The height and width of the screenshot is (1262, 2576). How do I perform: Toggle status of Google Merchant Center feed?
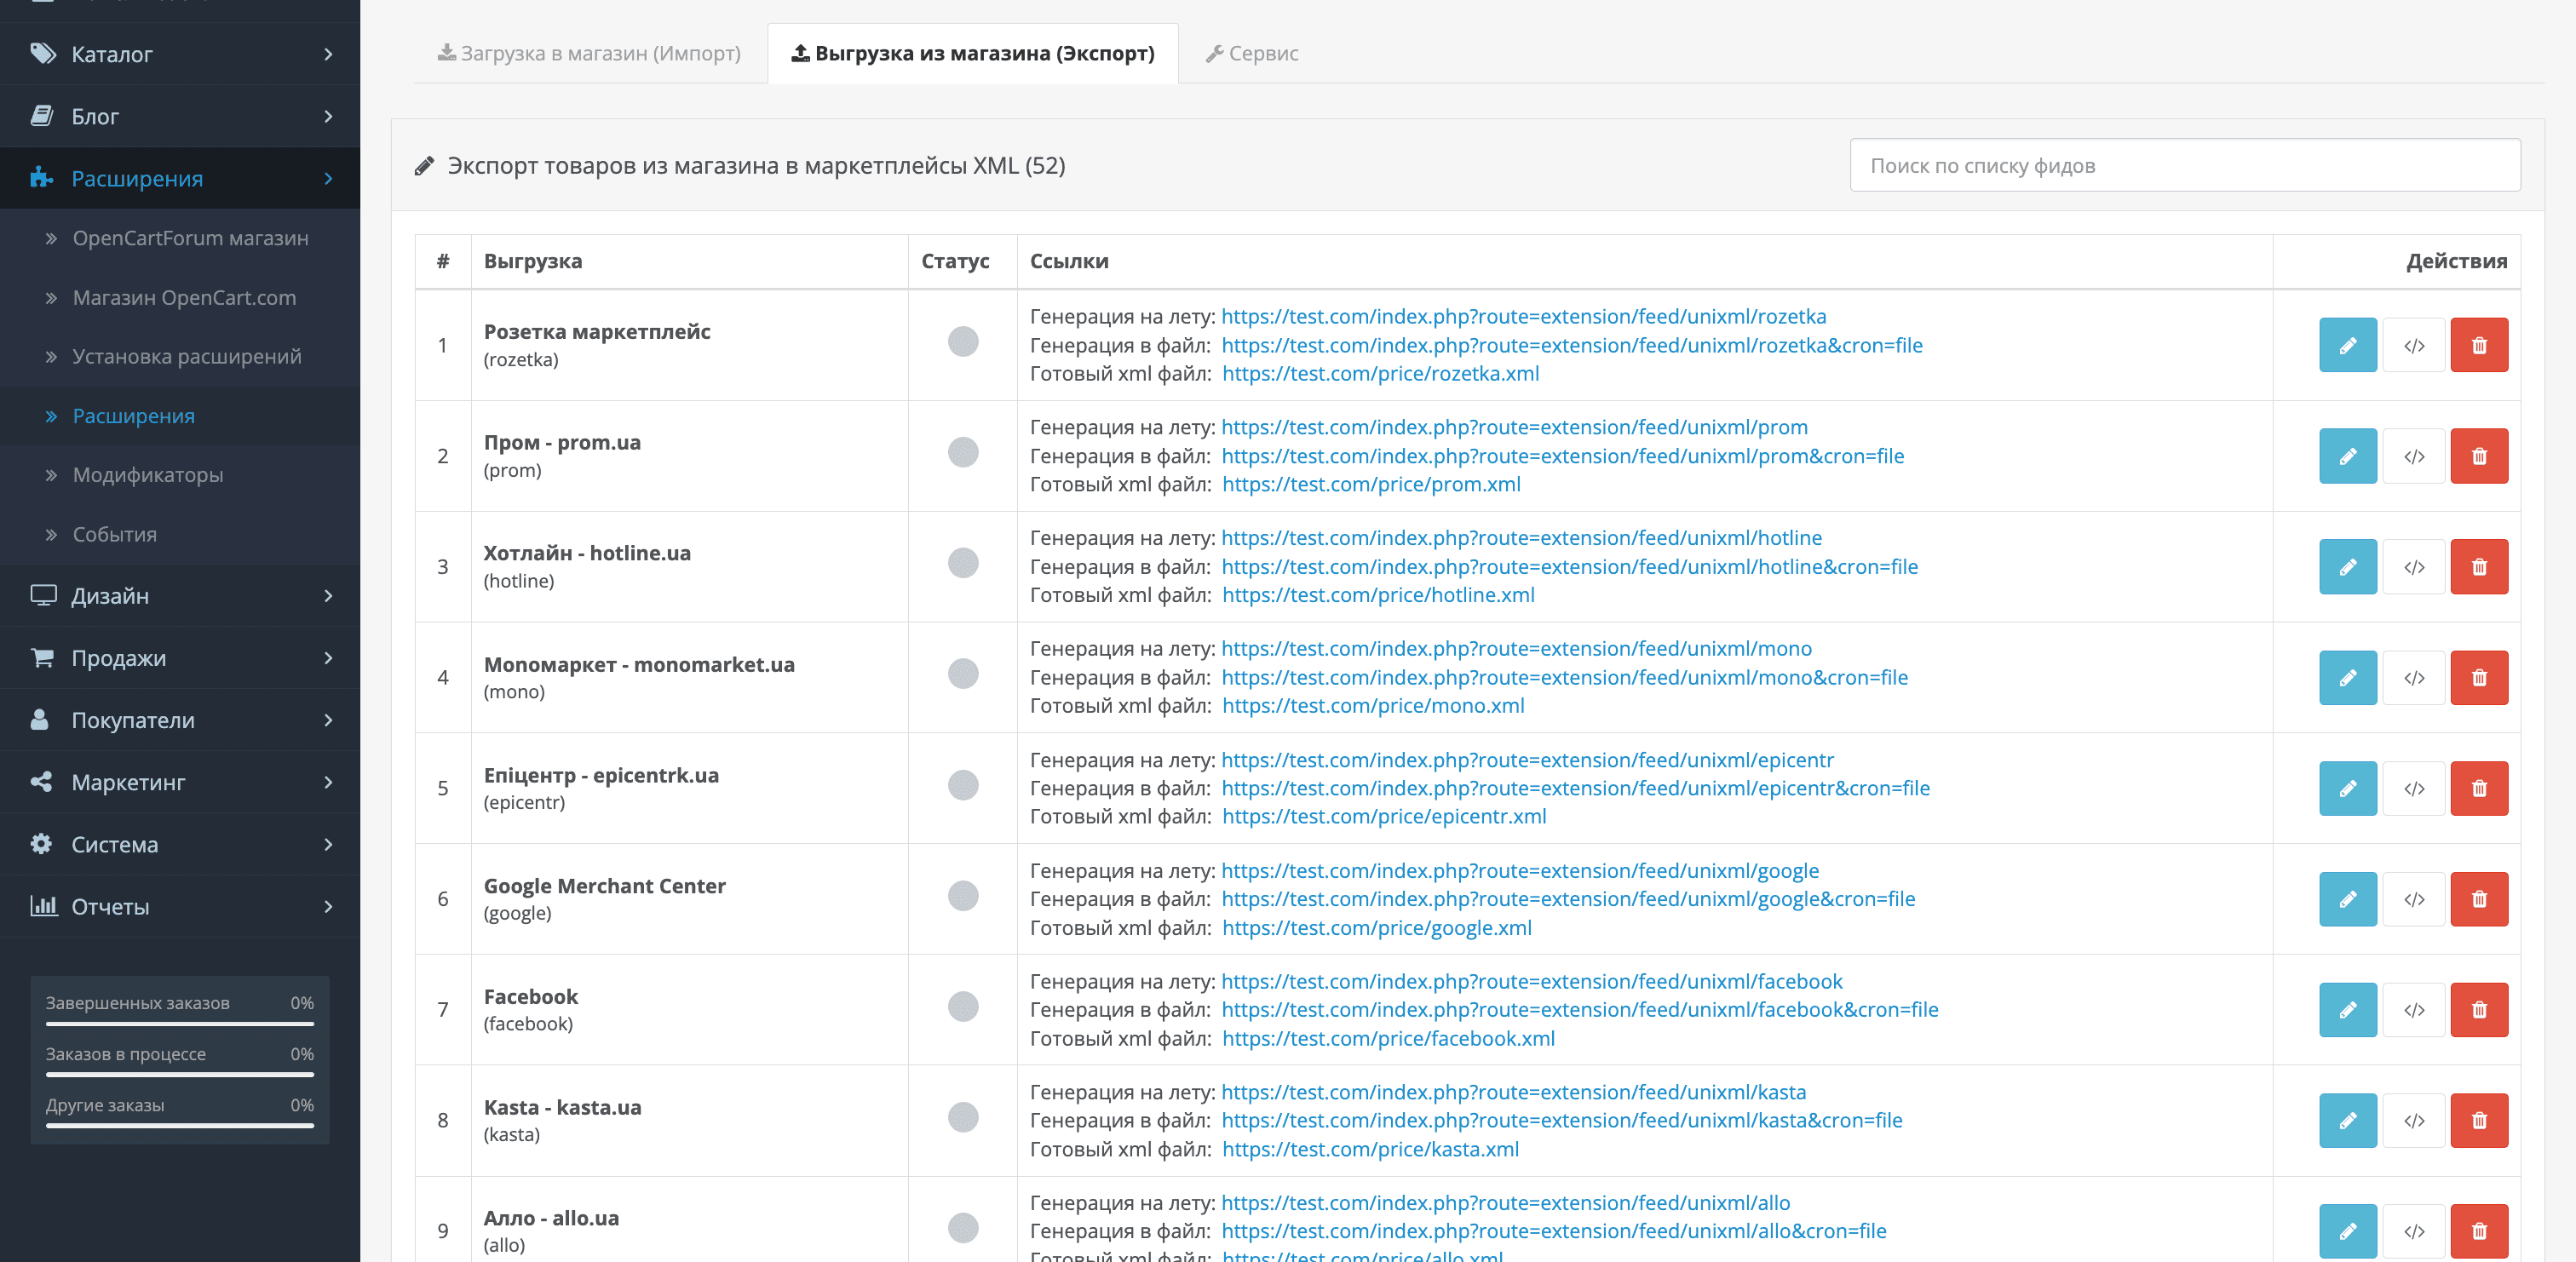pyautogui.click(x=963, y=895)
